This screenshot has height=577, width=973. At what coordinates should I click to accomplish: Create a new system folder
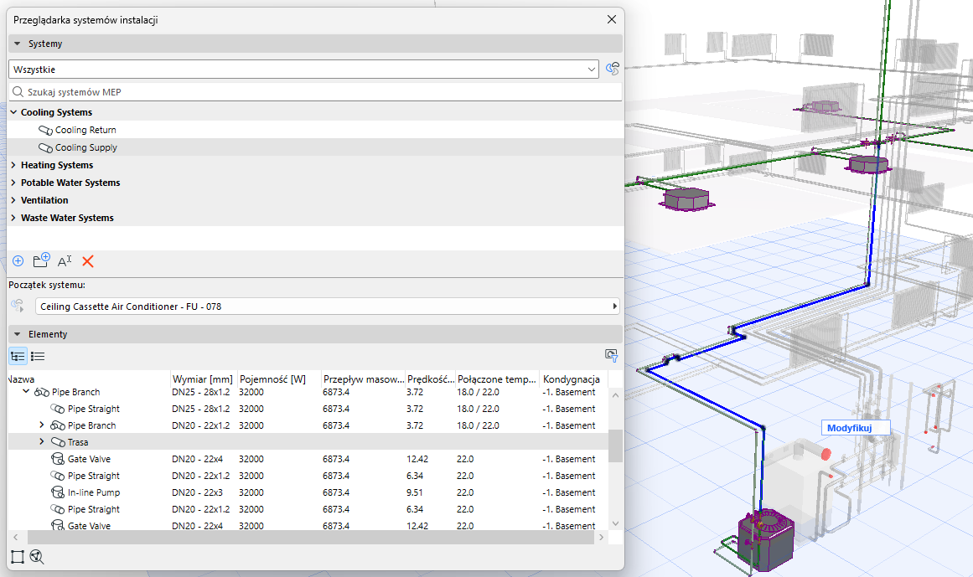(x=42, y=260)
